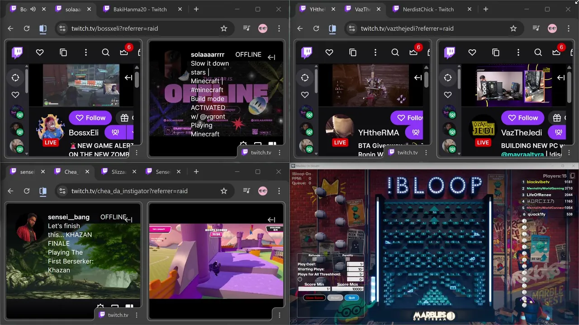Open Browse copy icon in BossxEli pane

point(63,52)
